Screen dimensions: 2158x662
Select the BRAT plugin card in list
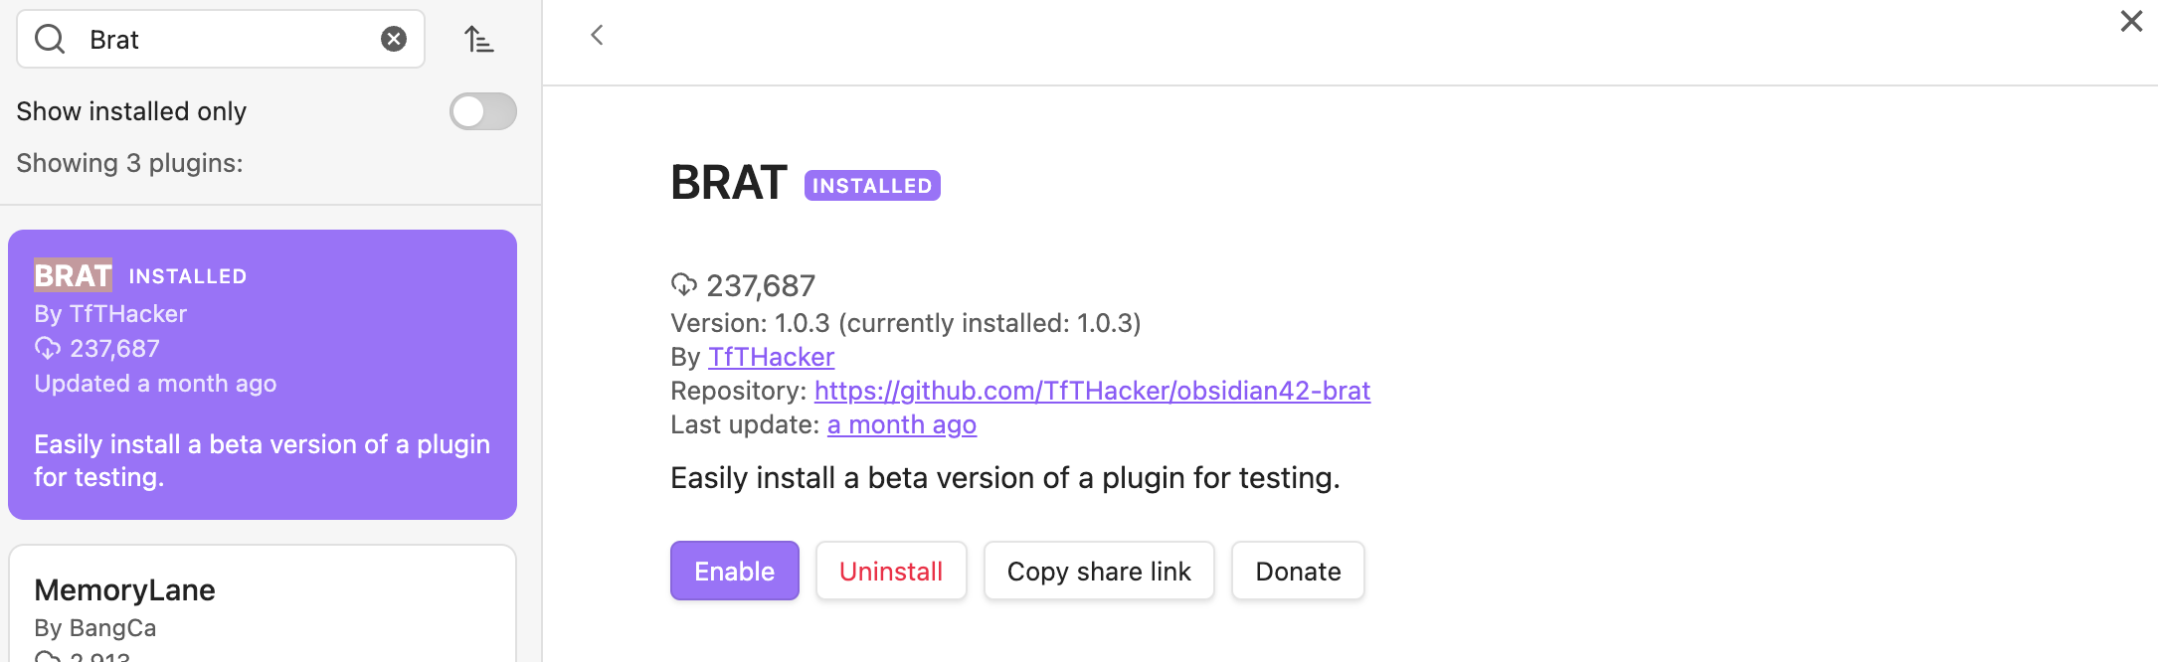pos(263,374)
